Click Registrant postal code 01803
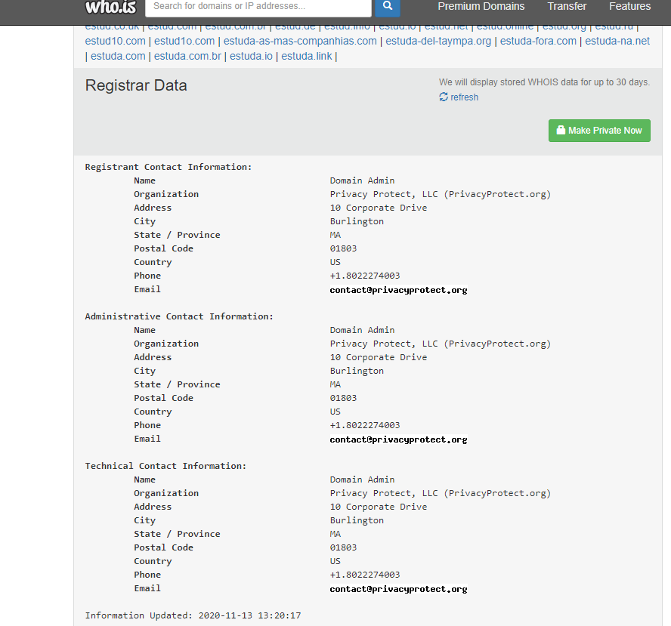The image size is (671, 626). pos(343,248)
